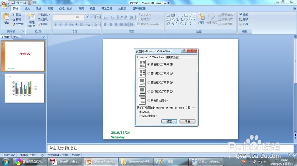This screenshot has width=297, height=166.
Task: Open the 视图 (View) ribbon tab
Action: [x=93, y=9]
